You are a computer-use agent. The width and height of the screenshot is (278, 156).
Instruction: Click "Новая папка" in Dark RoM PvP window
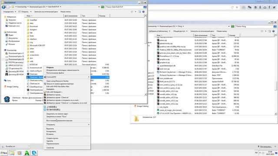[x=66, y=12]
